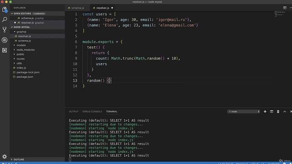Maximize the panel with up chevron
292x164 pixels.
[285, 112]
